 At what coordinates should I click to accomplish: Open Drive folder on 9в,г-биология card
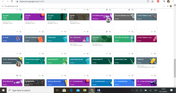pos(88,54)
